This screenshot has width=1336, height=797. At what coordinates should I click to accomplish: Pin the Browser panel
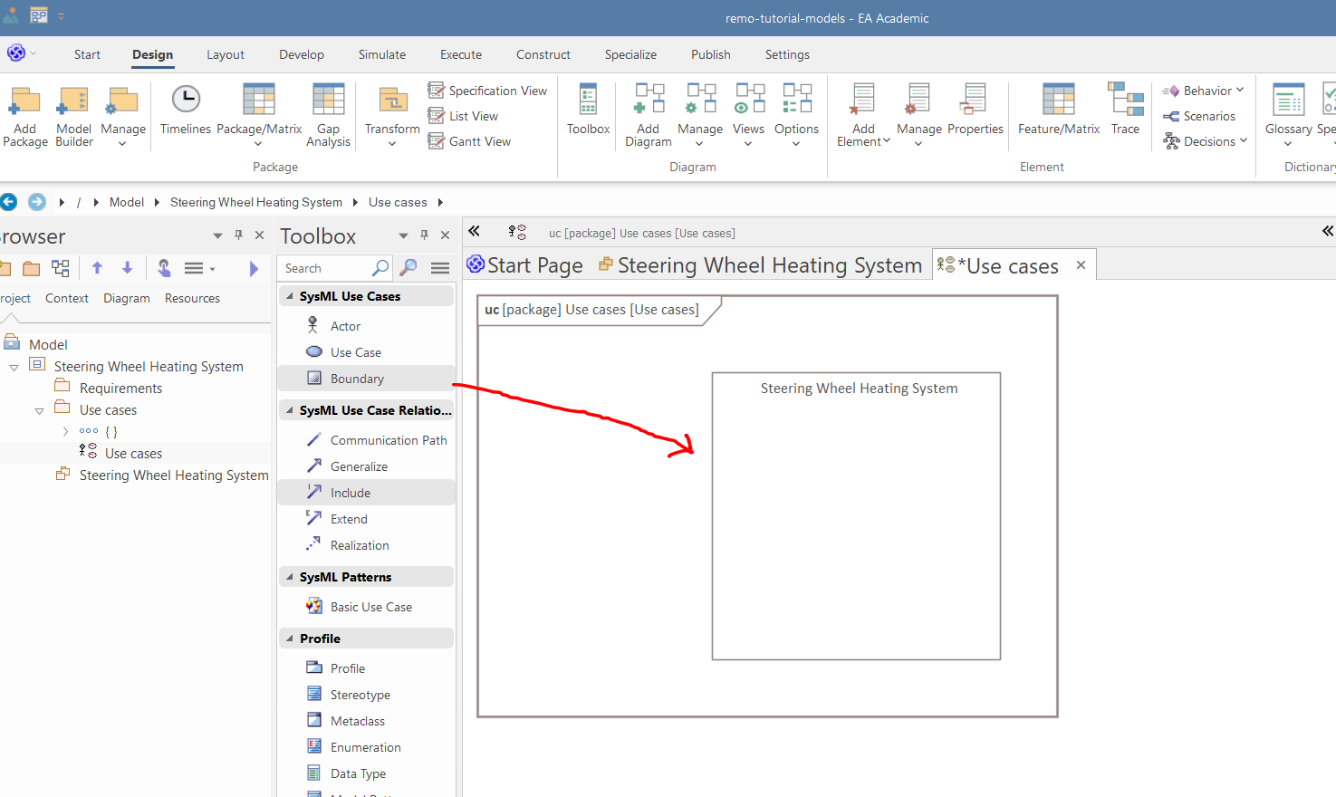pos(238,235)
